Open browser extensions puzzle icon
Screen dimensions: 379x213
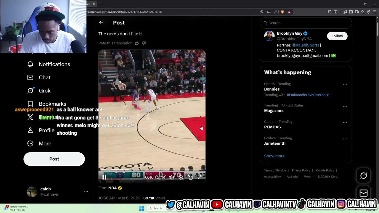(x=330, y=12)
